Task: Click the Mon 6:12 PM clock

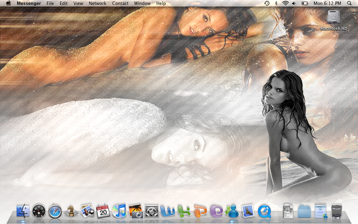Action: (327, 3)
